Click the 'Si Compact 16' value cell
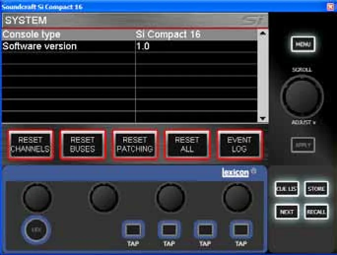The image size is (337, 255). tap(168, 34)
